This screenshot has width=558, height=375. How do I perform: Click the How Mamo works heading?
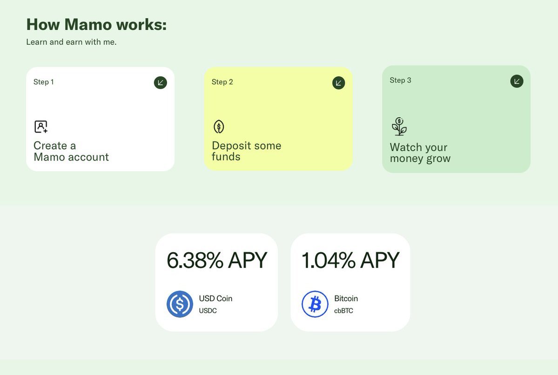(96, 24)
